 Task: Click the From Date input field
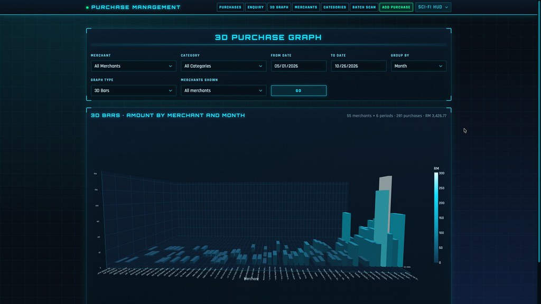pyautogui.click(x=299, y=66)
